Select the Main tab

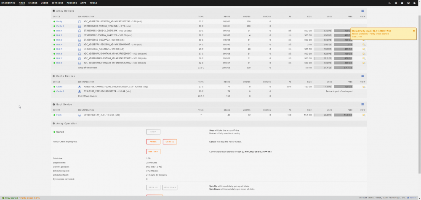tap(22, 3)
